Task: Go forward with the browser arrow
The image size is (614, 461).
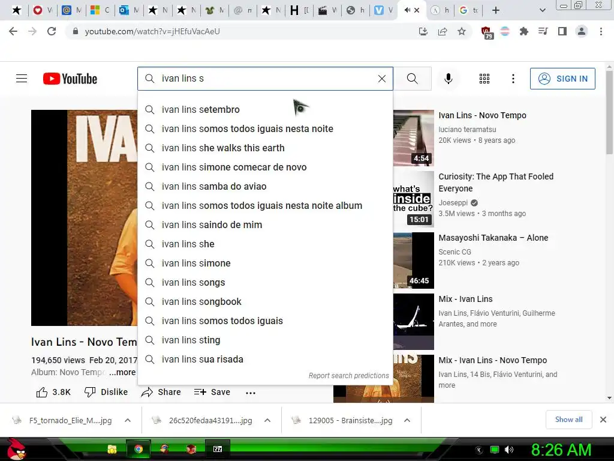Action: [32, 31]
